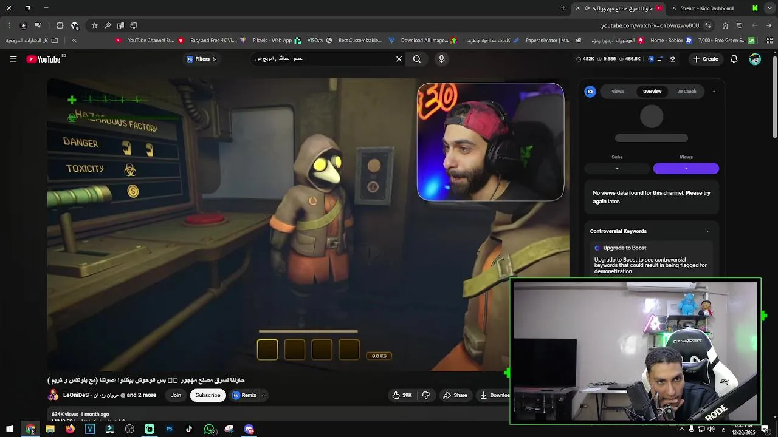
Task: Click the streamer facecam in video
Action: click(491, 142)
